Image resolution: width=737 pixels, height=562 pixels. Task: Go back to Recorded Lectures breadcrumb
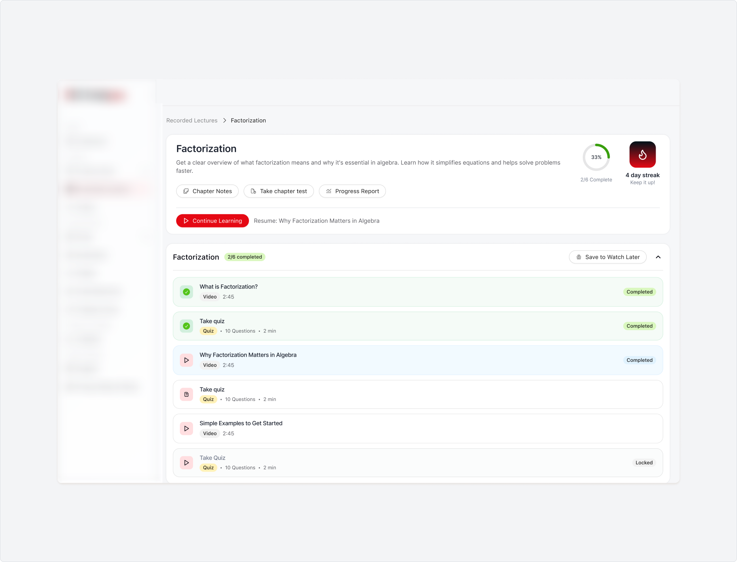[x=192, y=120]
